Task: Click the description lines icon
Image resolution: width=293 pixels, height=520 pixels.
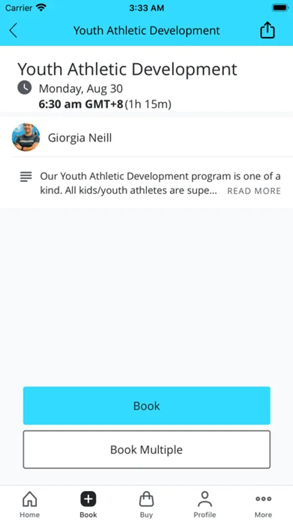Action: pos(26,176)
